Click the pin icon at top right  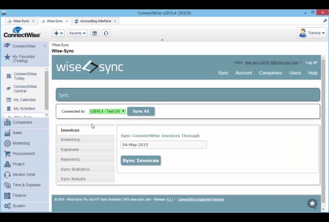[x=324, y=21]
